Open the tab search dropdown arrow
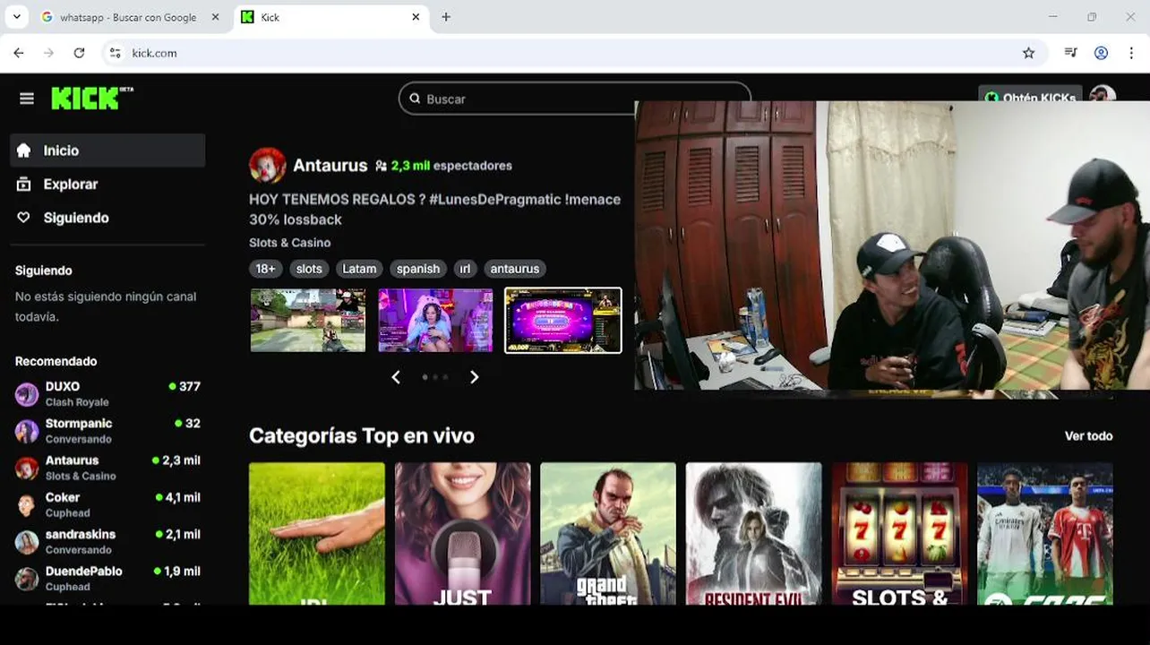This screenshot has width=1150, height=645. click(16, 17)
